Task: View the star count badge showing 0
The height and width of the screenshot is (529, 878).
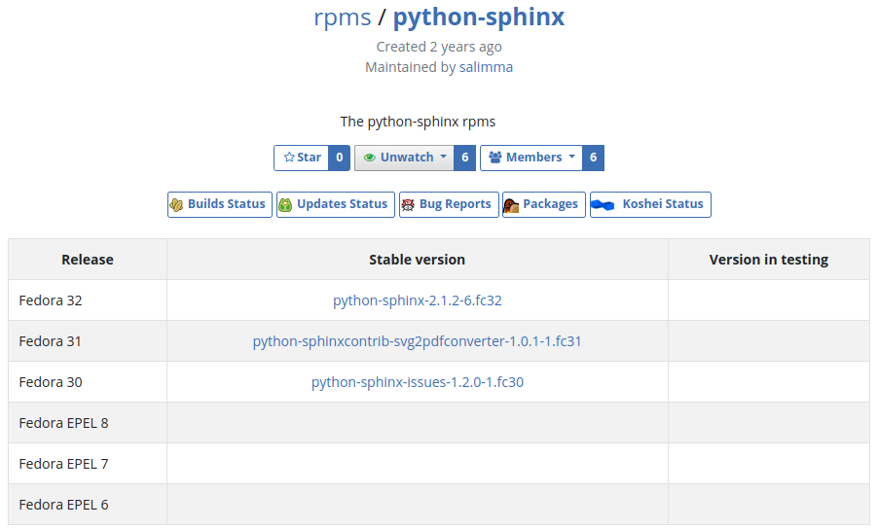Action: pos(340,158)
